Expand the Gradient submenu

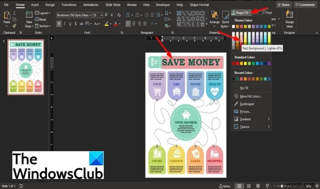pyautogui.click(x=251, y=119)
